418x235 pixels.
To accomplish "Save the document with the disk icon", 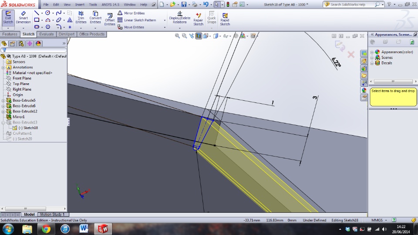I will click(x=184, y=4).
